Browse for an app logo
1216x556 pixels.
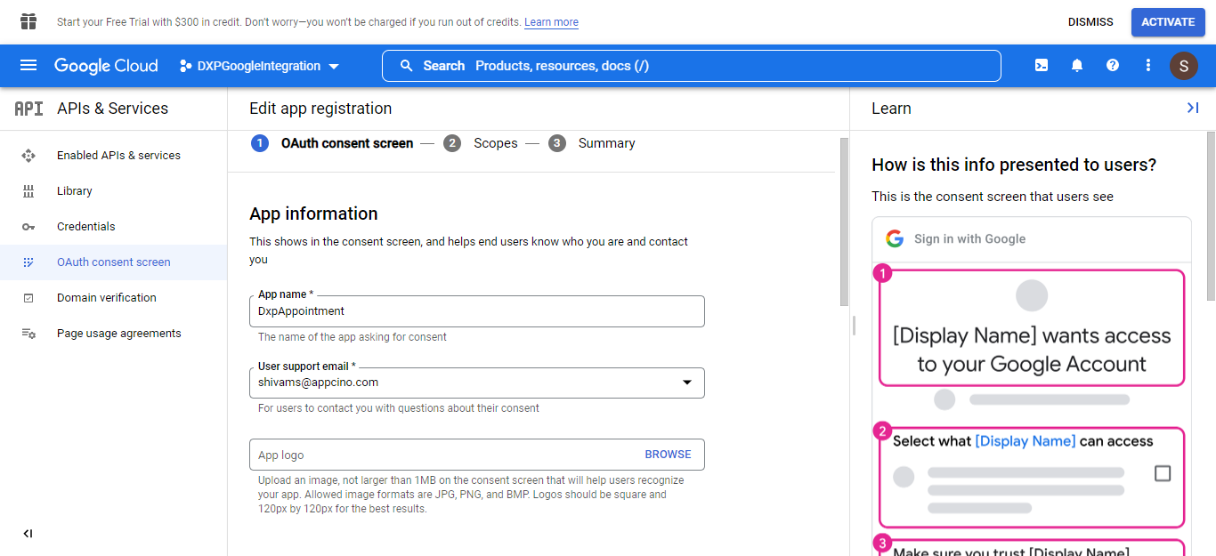point(668,455)
